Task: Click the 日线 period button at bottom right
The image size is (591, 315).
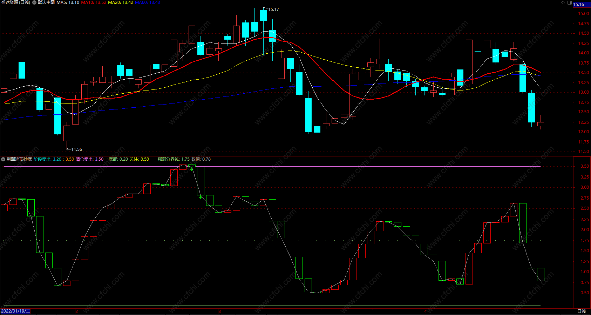Action: coord(582,311)
